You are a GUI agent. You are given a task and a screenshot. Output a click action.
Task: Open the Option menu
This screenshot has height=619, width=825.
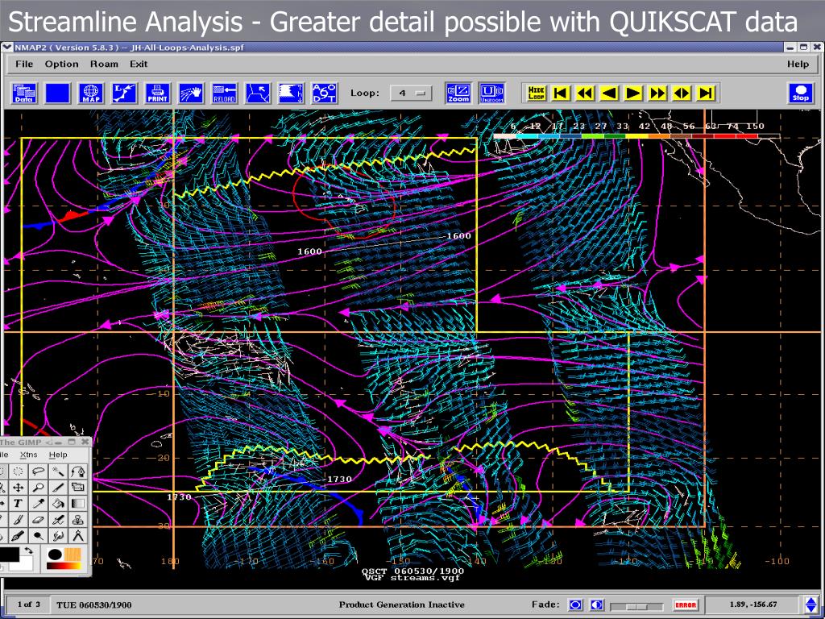tap(61, 64)
